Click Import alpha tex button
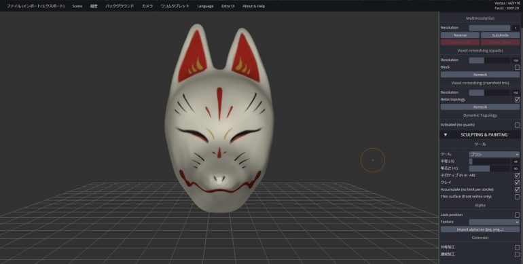This screenshot has height=264, width=523. (x=480, y=229)
